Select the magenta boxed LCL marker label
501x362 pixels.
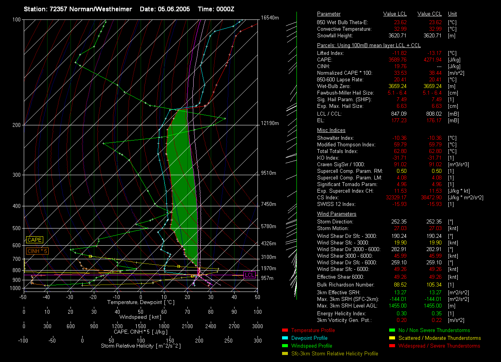pyautogui.click(x=249, y=275)
